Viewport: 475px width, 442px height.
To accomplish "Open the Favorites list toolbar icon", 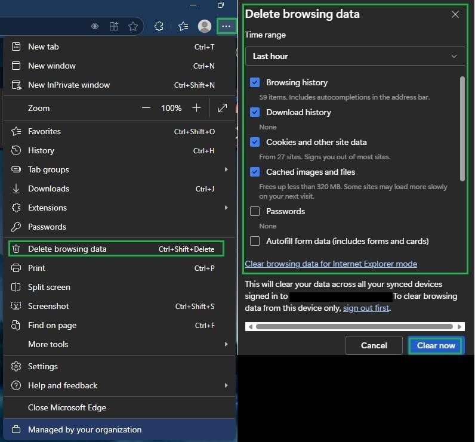I will pos(183,26).
